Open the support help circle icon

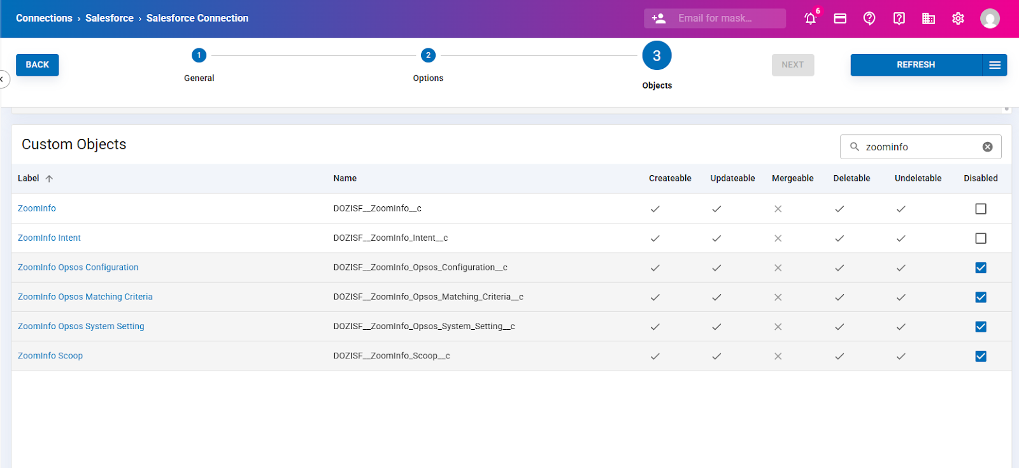pyautogui.click(x=869, y=18)
